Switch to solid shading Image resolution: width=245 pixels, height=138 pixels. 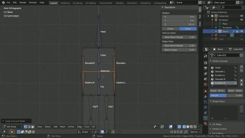click(188, 127)
